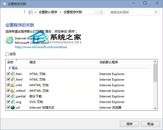This screenshot has width=163, height=130.
Task: Toggle the 全选 select-all checkbox
Action: click(x=7, y=54)
